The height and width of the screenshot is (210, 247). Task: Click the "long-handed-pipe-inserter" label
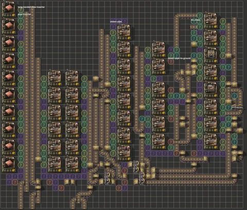[x=31, y=7]
